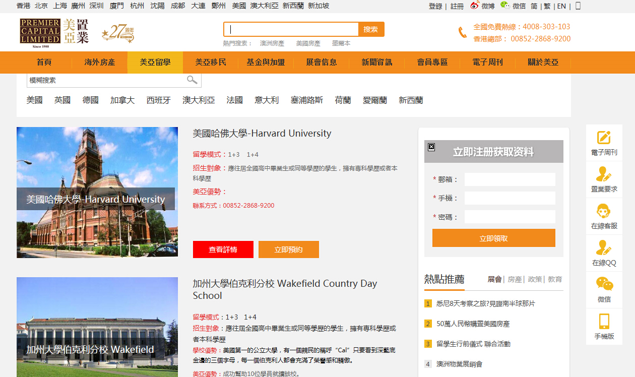Open 手機版 sidebar icon
The width and height of the screenshot is (635, 377).
604,321
